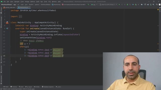This screenshot has width=161, height=90.
Task: Open the Code menu
Action: (x=22, y=2)
